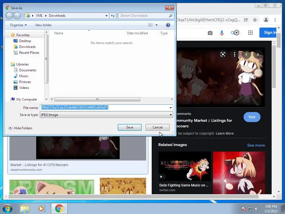The image size is (285, 214).
Task: Open the recent pages dropdown by nav arrows
Action: pos(23,16)
